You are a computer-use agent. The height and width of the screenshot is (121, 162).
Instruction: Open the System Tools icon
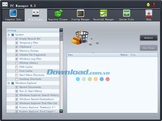pos(126,13)
